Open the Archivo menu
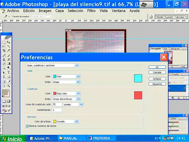The image size is (189, 142). coord(13,11)
